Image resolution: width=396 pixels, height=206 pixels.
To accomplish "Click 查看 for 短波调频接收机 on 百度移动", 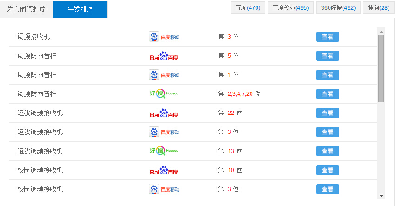I will tap(327, 132).
